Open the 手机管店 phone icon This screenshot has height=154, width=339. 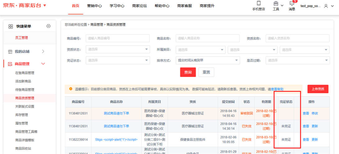tap(258, 3)
